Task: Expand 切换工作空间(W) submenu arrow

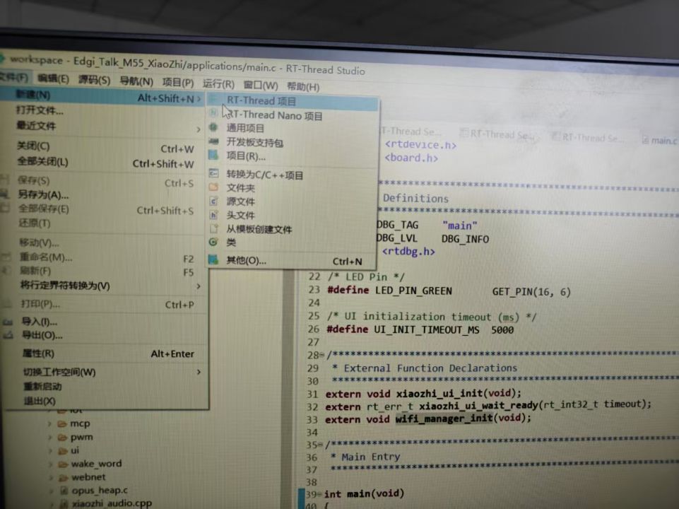Action: click(x=199, y=372)
